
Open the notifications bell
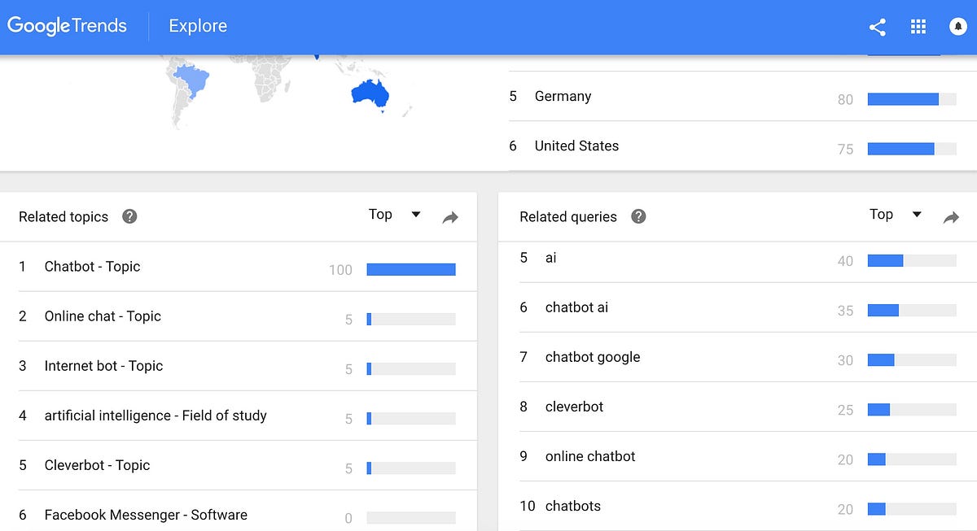coord(957,27)
